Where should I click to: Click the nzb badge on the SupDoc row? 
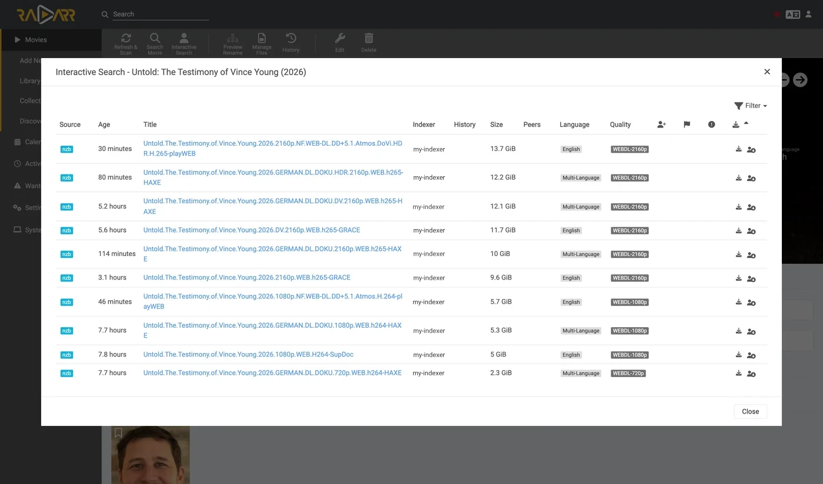coord(66,355)
